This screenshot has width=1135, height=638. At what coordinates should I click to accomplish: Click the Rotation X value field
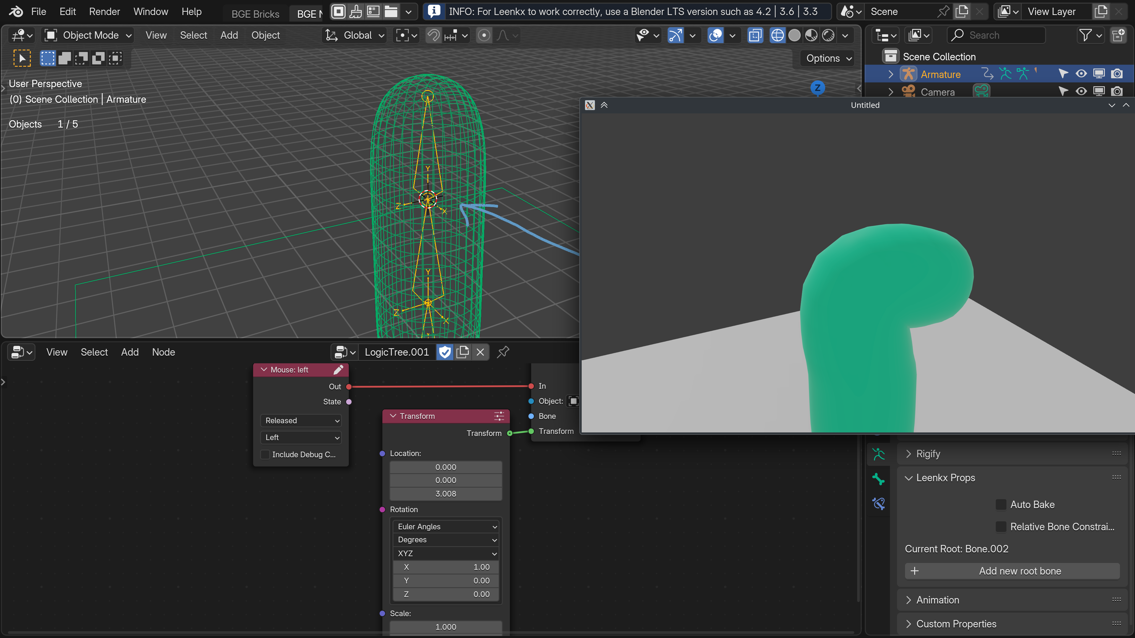(x=446, y=567)
